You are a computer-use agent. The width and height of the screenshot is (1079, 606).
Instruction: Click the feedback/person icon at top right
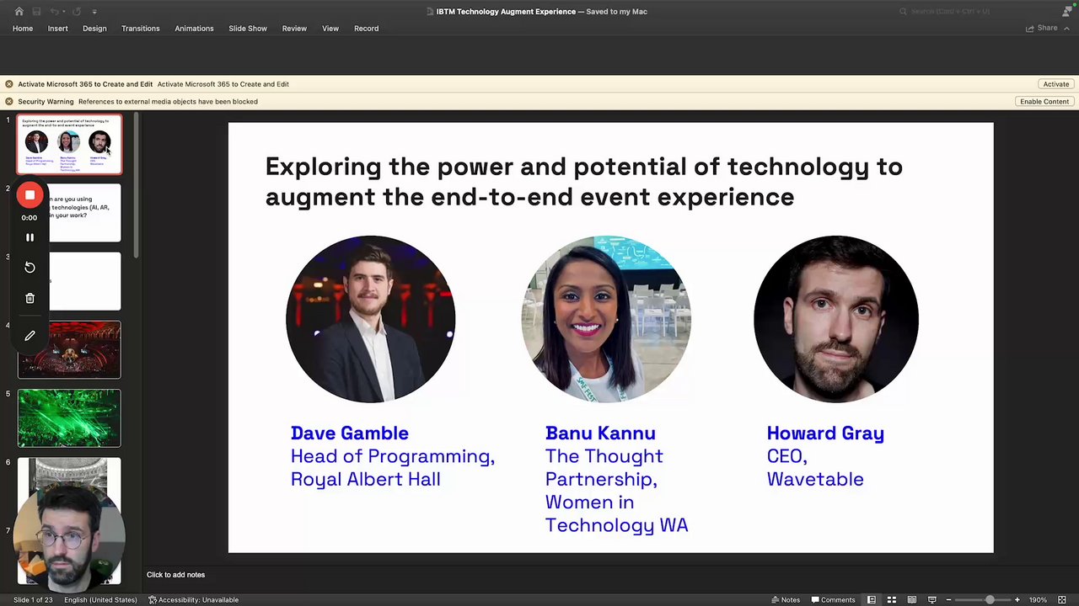point(1066,11)
